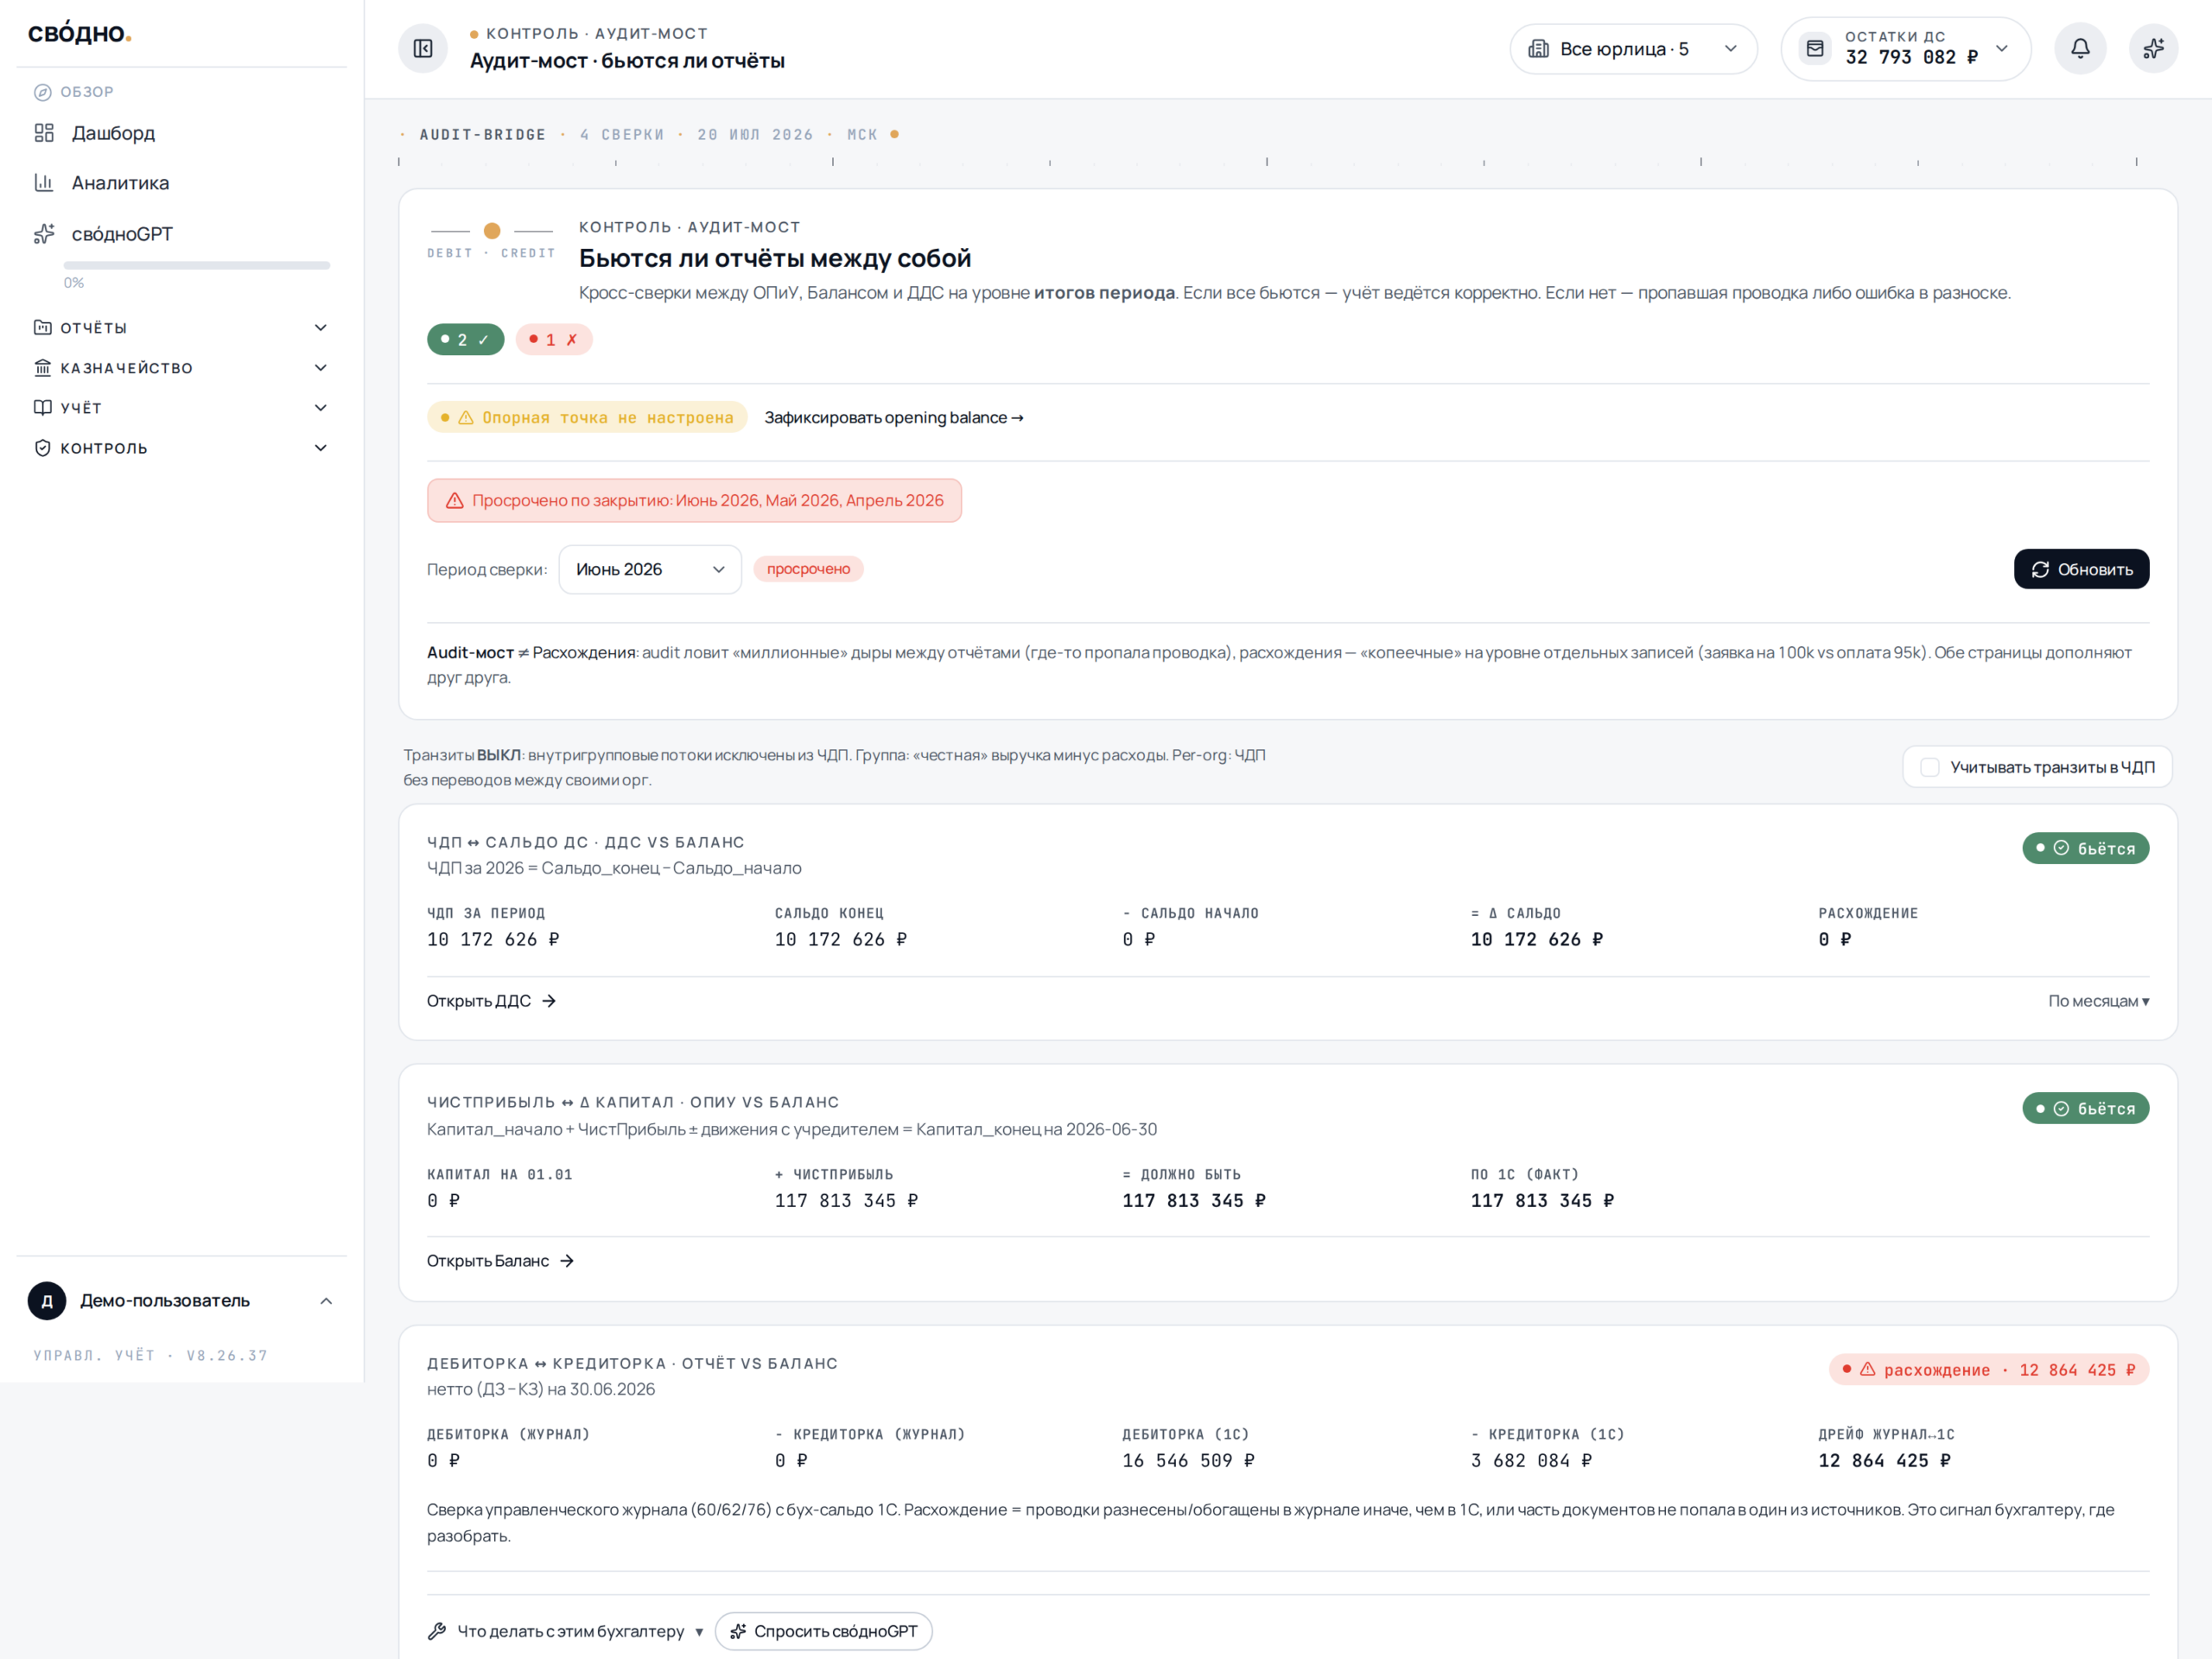Click the Учёт book icon
The image size is (2212, 1659).
tap(43, 408)
